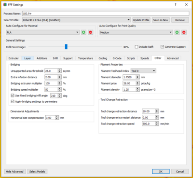Uncheck Apply bridging settings to perimeters
The height and width of the screenshot is (178, 193).
(13, 102)
